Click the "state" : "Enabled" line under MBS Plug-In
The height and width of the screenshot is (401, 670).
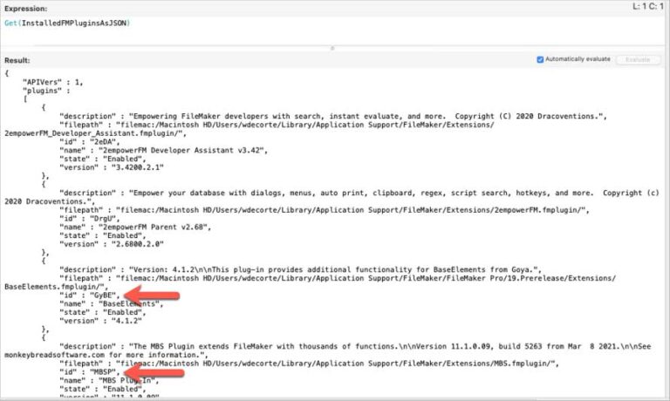[103, 390]
